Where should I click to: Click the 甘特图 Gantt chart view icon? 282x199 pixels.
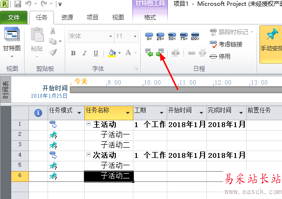12,34
